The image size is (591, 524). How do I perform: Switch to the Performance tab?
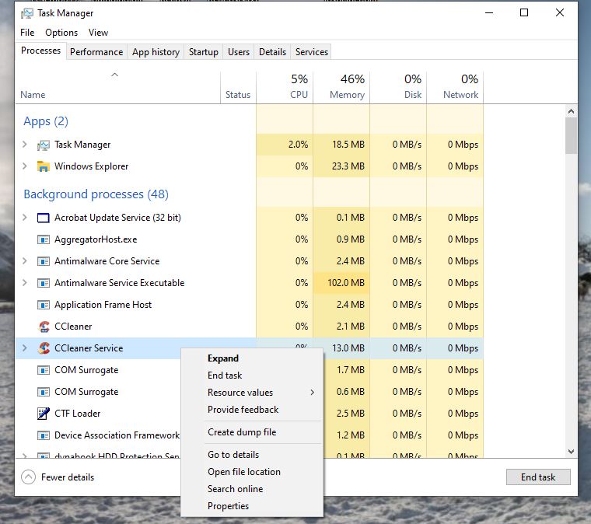(96, 52)
